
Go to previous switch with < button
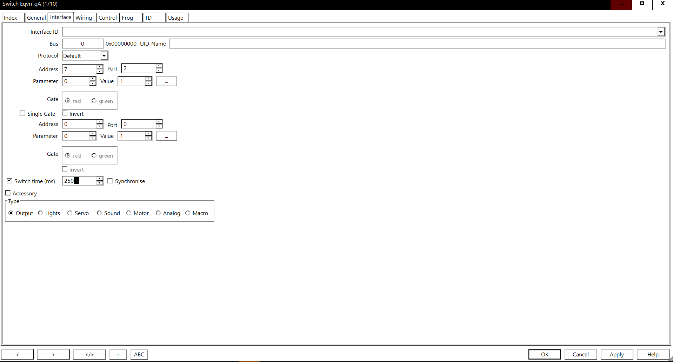18,354
